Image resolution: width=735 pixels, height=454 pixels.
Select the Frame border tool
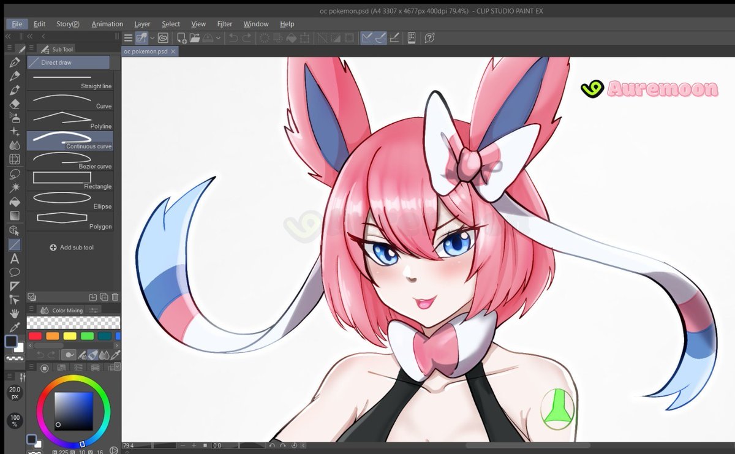(15, 286)
